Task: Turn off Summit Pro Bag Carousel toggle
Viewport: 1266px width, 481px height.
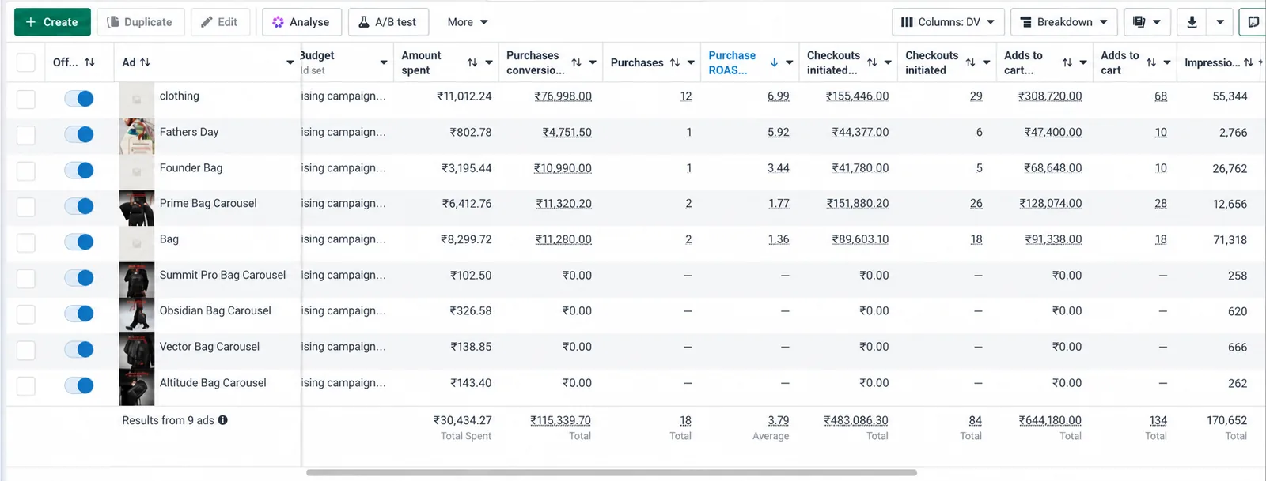Action: click(79, 278)
